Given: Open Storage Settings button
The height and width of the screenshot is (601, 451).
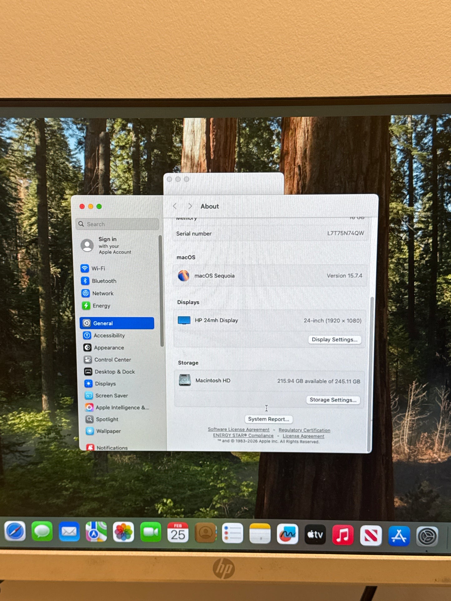Looking at the screenshot, I should point(333,400).
